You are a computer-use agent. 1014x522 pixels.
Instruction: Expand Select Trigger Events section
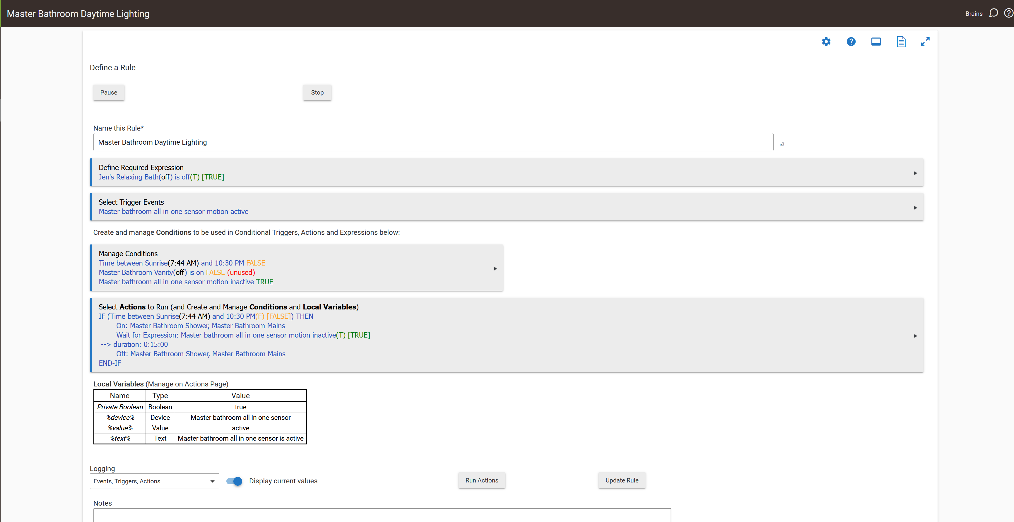point(915,208)
